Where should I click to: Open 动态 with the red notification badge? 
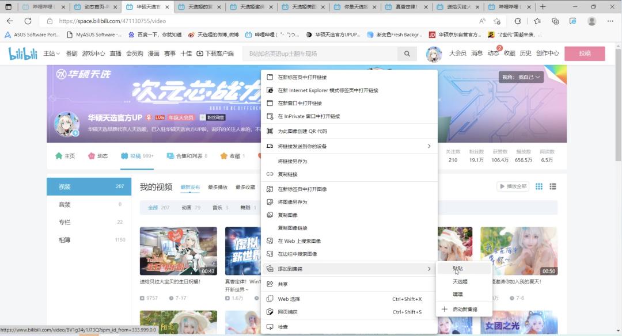tap(493, 53)
